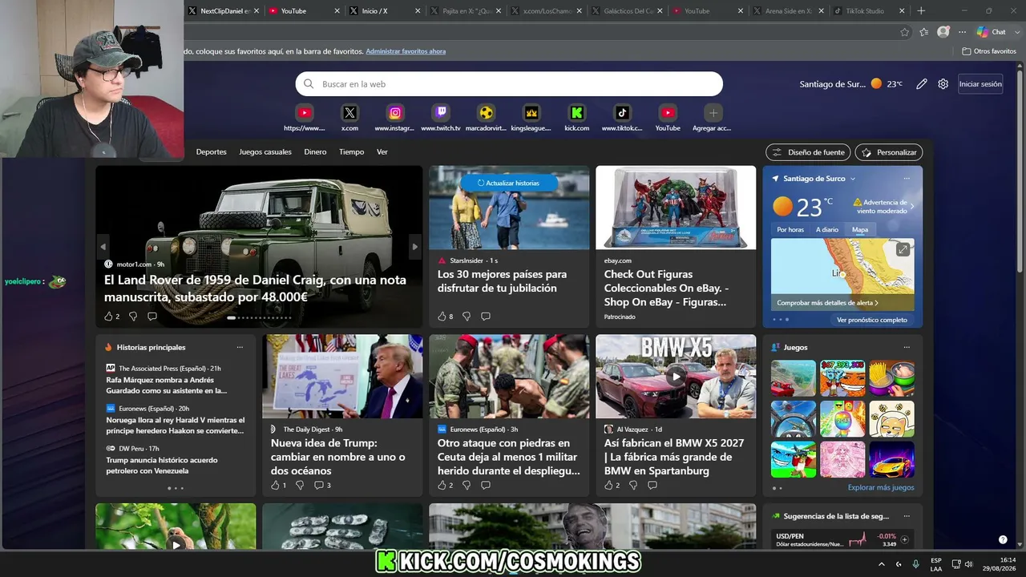Open the Administrar favoritos ahora link
The image size is (1026, 577).
(x=406, y=51)
